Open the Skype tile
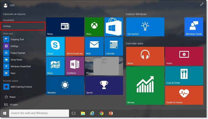Image resolution: width=208 pixels, height=119 pixels. [x=55, y=46]
